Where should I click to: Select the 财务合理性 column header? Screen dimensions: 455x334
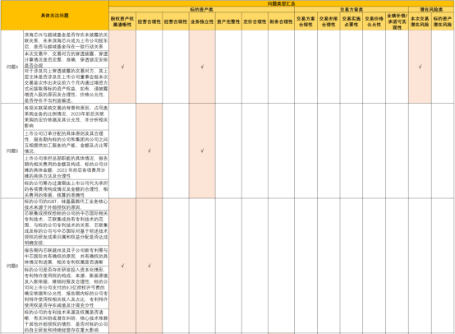(281, 21)
